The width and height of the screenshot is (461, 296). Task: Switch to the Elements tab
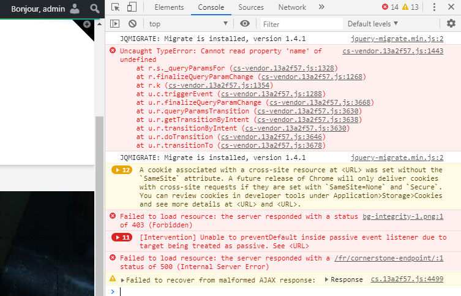169,7
